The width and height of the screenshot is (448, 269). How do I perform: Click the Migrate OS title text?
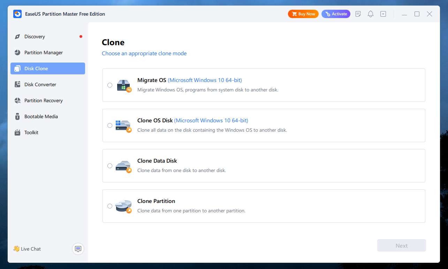pyautogui.click(x=152, y=80)
